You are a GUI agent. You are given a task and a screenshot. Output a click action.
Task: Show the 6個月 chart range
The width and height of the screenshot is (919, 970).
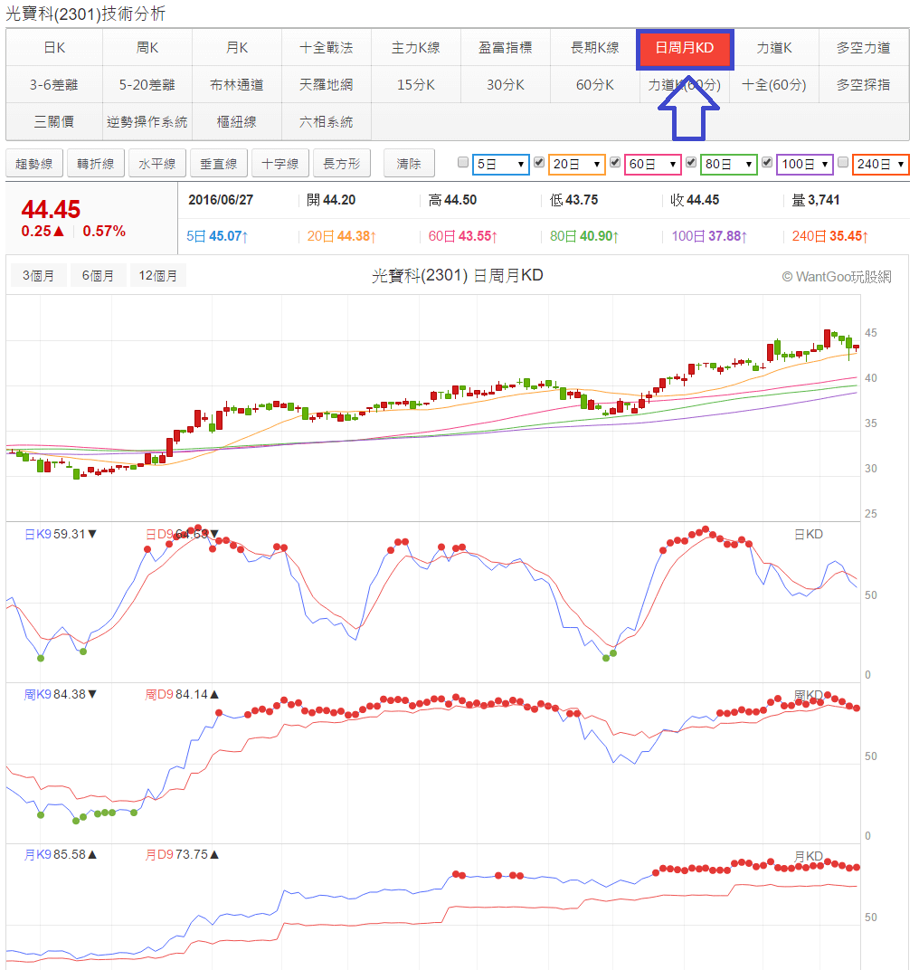click(98, 276)
